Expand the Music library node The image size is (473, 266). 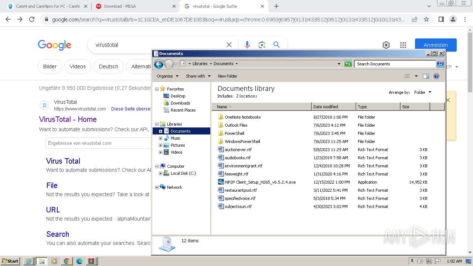point(160,138)
